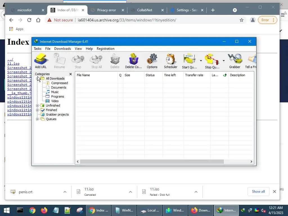Open a new Chrome tab
Screen dimensions: 288x216
point(213,10)
